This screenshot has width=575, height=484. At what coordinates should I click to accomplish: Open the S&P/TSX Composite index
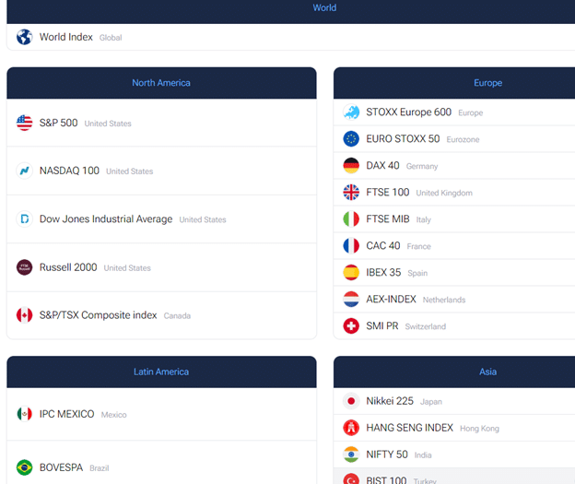(x=99, y=315)
